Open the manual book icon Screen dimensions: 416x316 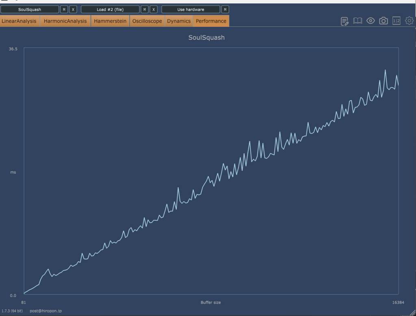point(357,21)
